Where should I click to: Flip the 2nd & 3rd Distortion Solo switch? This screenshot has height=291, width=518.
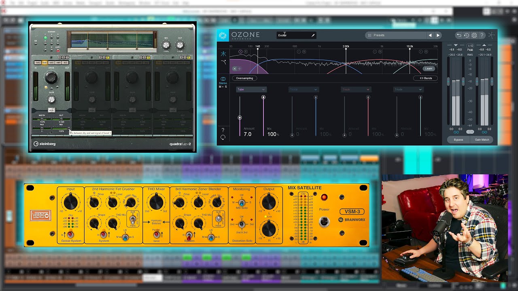point(242,224)
